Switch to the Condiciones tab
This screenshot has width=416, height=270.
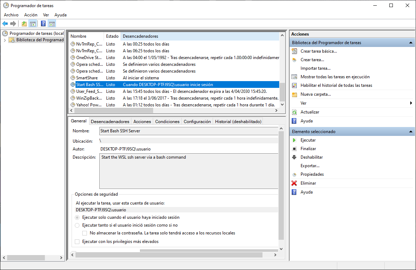tap(167, 122)
